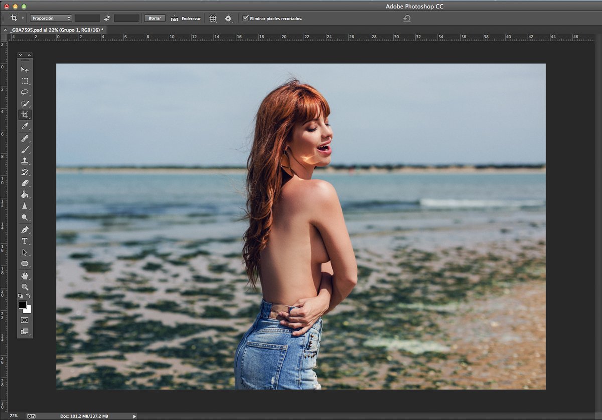602x420 pixels.
Task: Click the reset crop curved arrow
Action: point(407,18)
